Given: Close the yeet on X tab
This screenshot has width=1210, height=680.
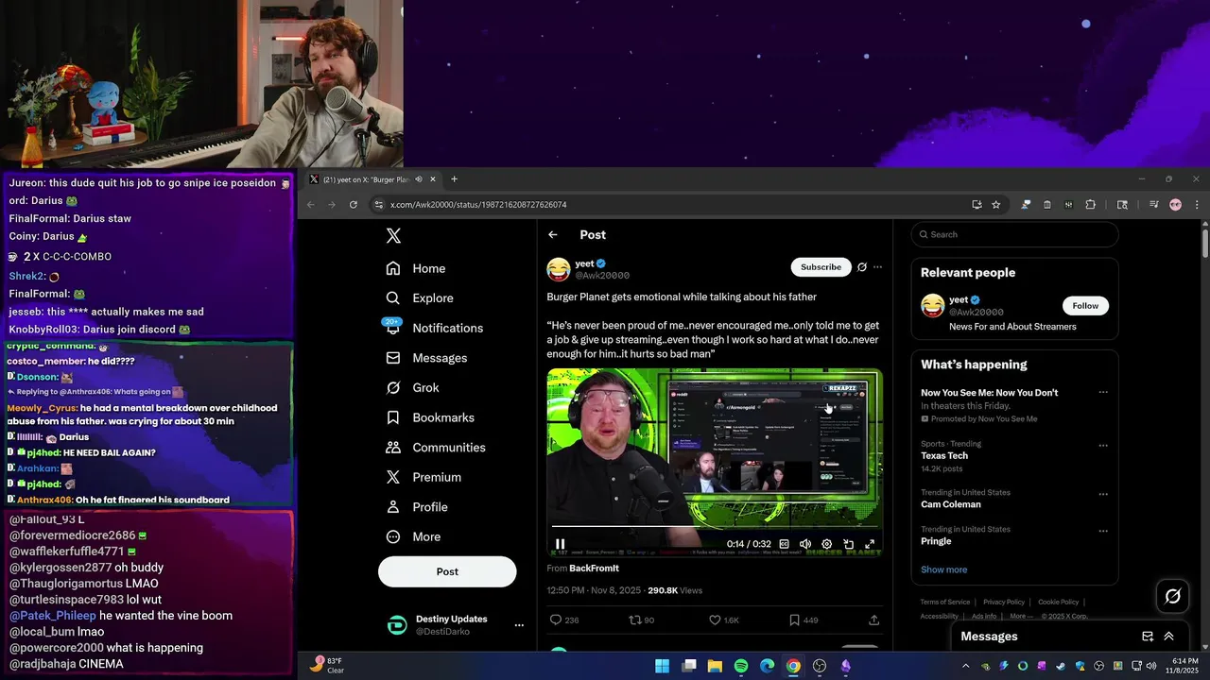Looking at the screenshot, I should [433, 179].
